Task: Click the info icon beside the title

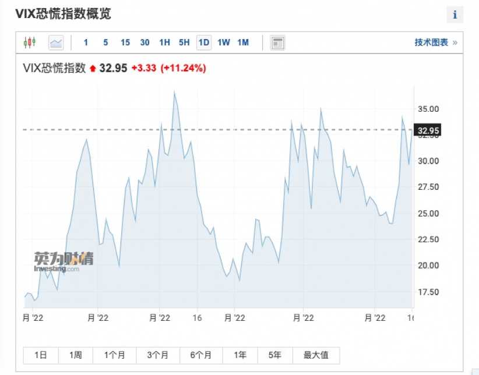Action: tap(455, 15)
